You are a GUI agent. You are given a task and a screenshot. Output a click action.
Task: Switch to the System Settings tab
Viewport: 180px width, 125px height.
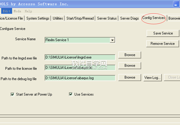(38, 18)
